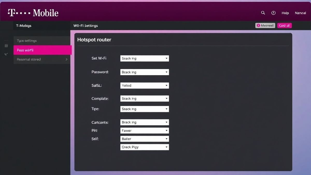This screenshot has height=175, width=311.
Task: Click the SalSL: label
Action: (97, 85)
